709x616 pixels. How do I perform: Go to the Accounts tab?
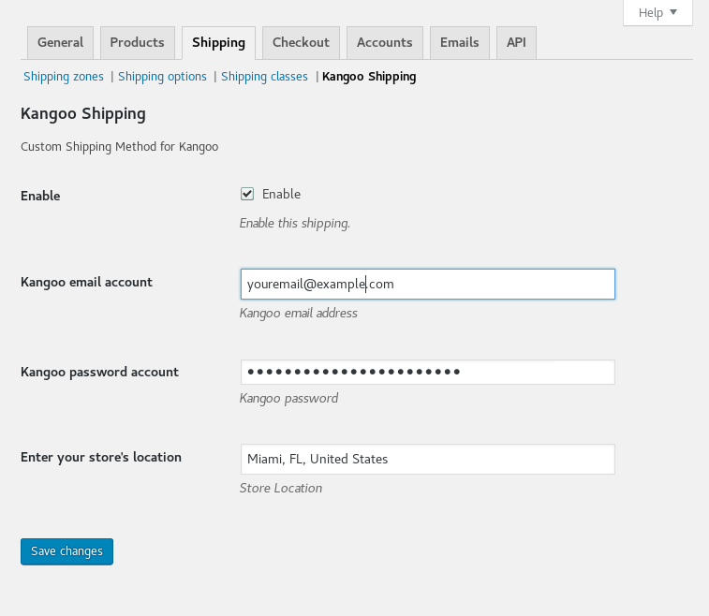click(x=384, y=42)
